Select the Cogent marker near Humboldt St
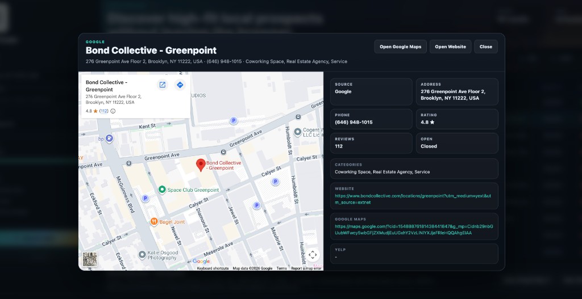Image resolution: width=582 pixels, height=299 pixels. 297,132
